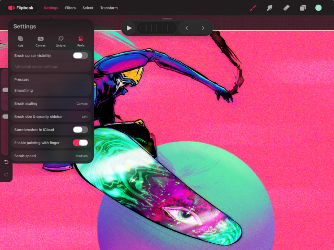Click the brush size slider handle
The width and height of the screenshot is (334, 250).
(5, 90)
